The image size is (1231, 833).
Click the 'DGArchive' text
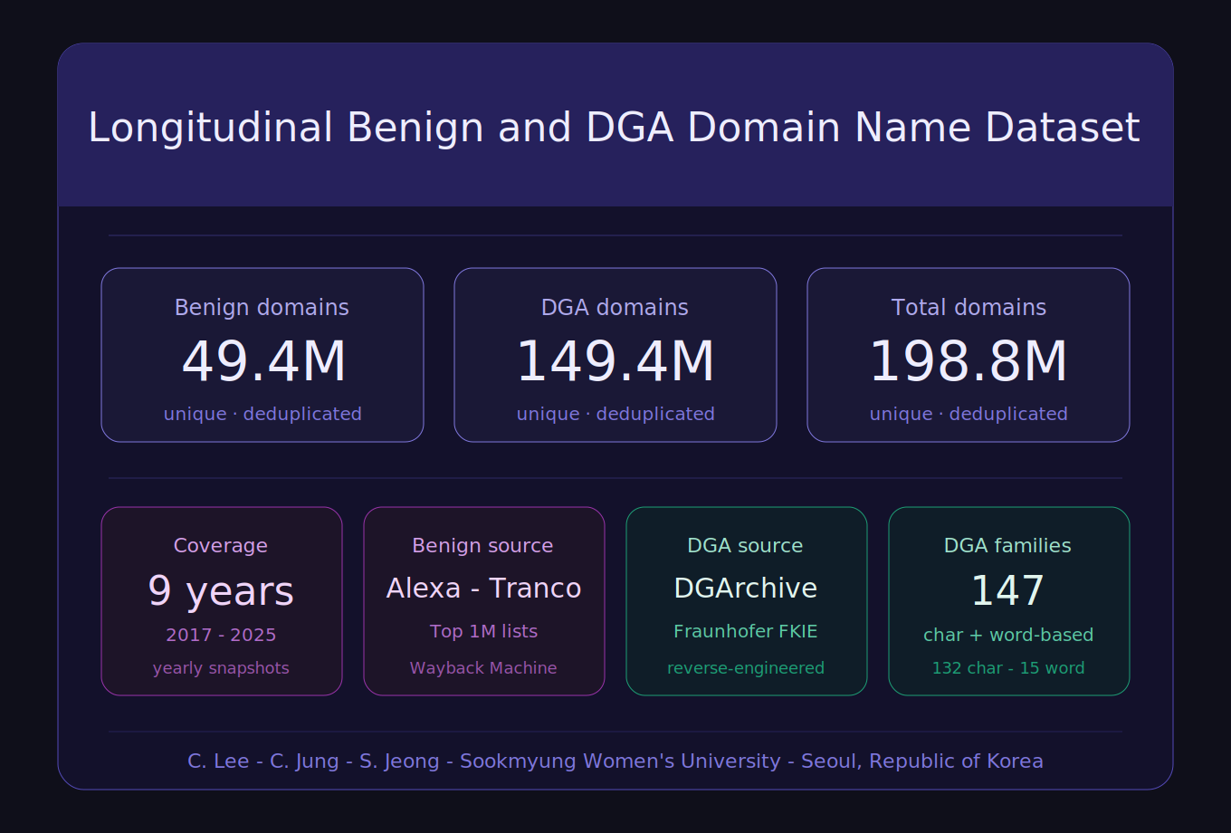click(x=746, y=589)
